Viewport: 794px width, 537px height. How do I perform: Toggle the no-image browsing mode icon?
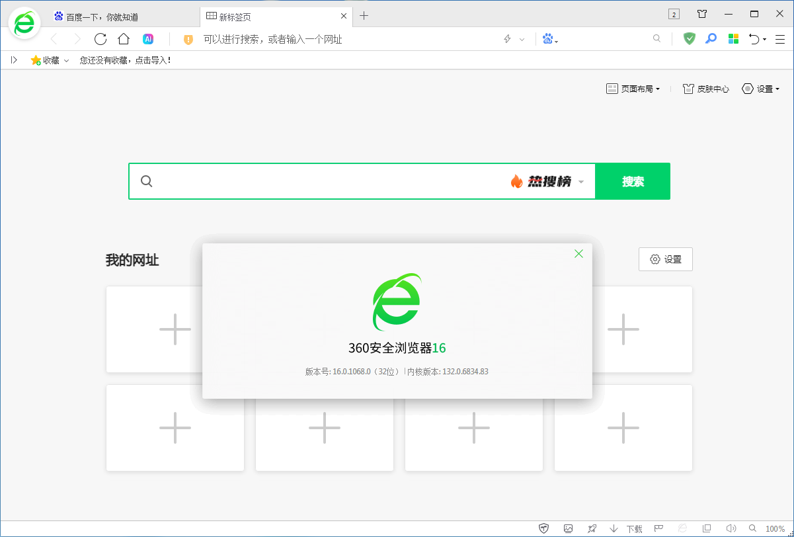[568, 528]
